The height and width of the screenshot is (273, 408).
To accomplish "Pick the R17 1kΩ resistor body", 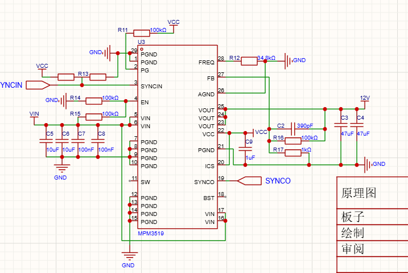I will pos(292,152).
